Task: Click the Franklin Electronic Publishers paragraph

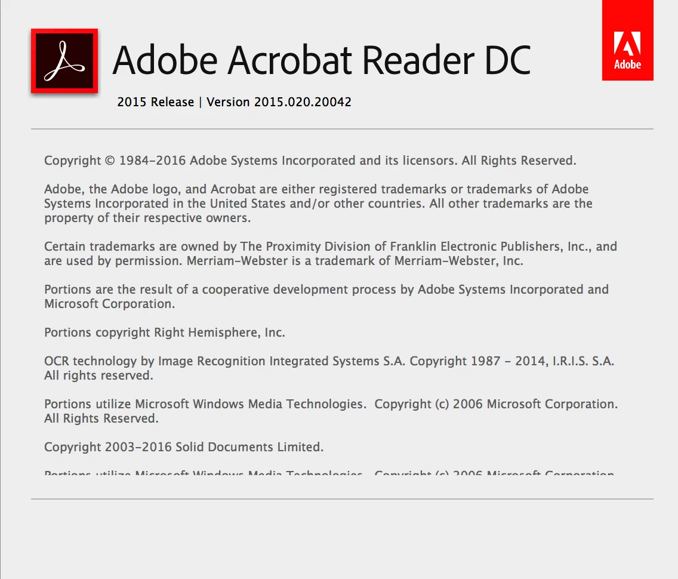Action: [x=331, y=254]
